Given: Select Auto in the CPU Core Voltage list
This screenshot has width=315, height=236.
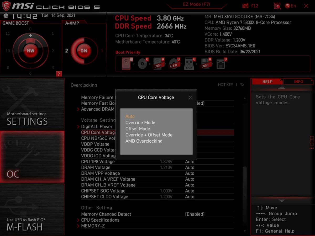Looking at the screenshot, I should (130, 116).
